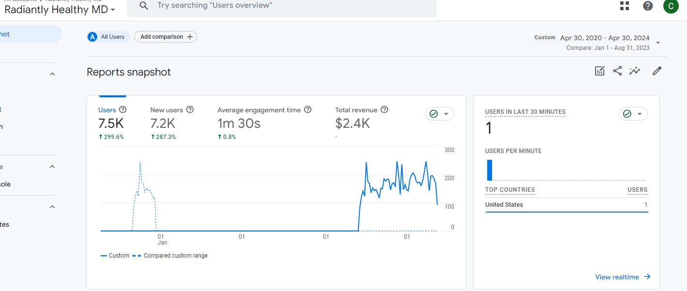This screenshot has width=687, height=291.
Task: Click the help icon beside New users
Action: pyautogui.click(x=190, y=110)
